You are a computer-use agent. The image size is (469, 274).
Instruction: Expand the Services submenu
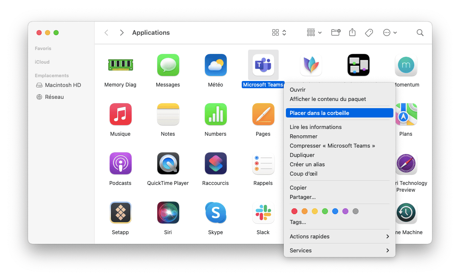point(339,250)
